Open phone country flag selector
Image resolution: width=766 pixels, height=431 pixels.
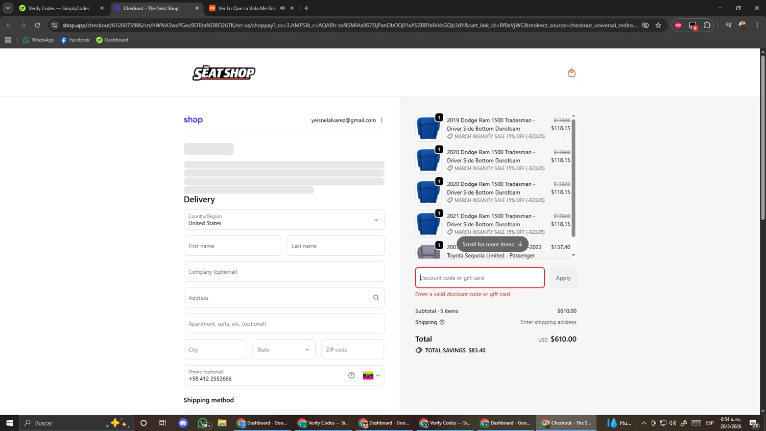[371, 375]
